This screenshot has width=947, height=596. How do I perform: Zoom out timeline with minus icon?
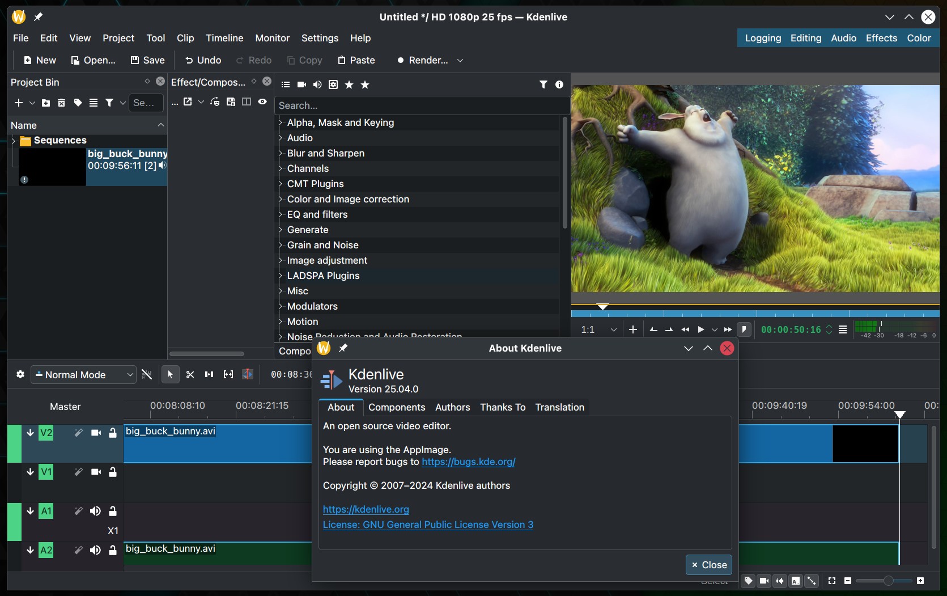click(x=848, y=581)
